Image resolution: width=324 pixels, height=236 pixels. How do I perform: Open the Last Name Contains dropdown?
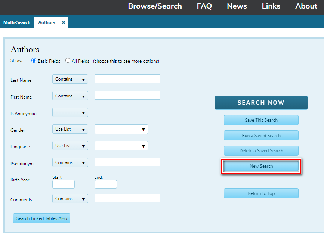[70, 79]
